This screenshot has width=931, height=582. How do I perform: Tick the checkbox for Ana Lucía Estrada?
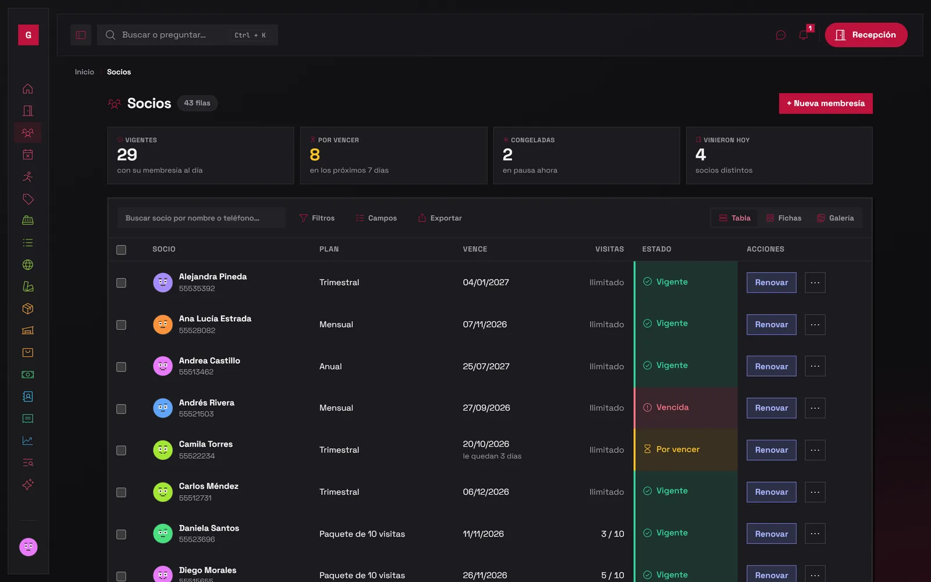(121, 325)
